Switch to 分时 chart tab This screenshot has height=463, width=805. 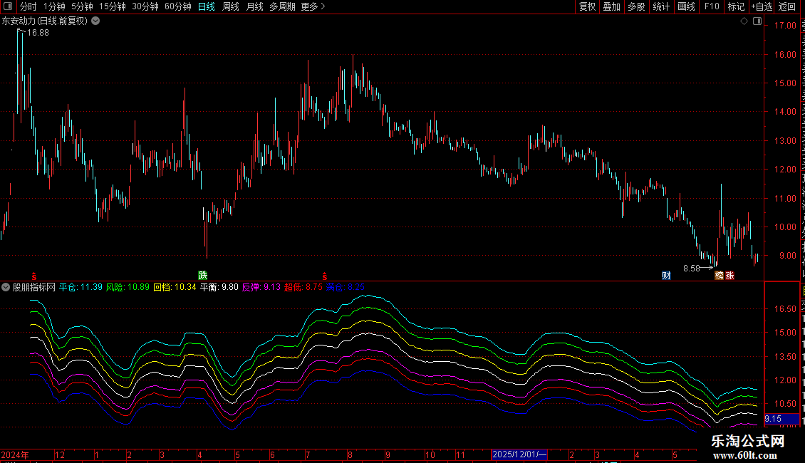pos(28,6)
